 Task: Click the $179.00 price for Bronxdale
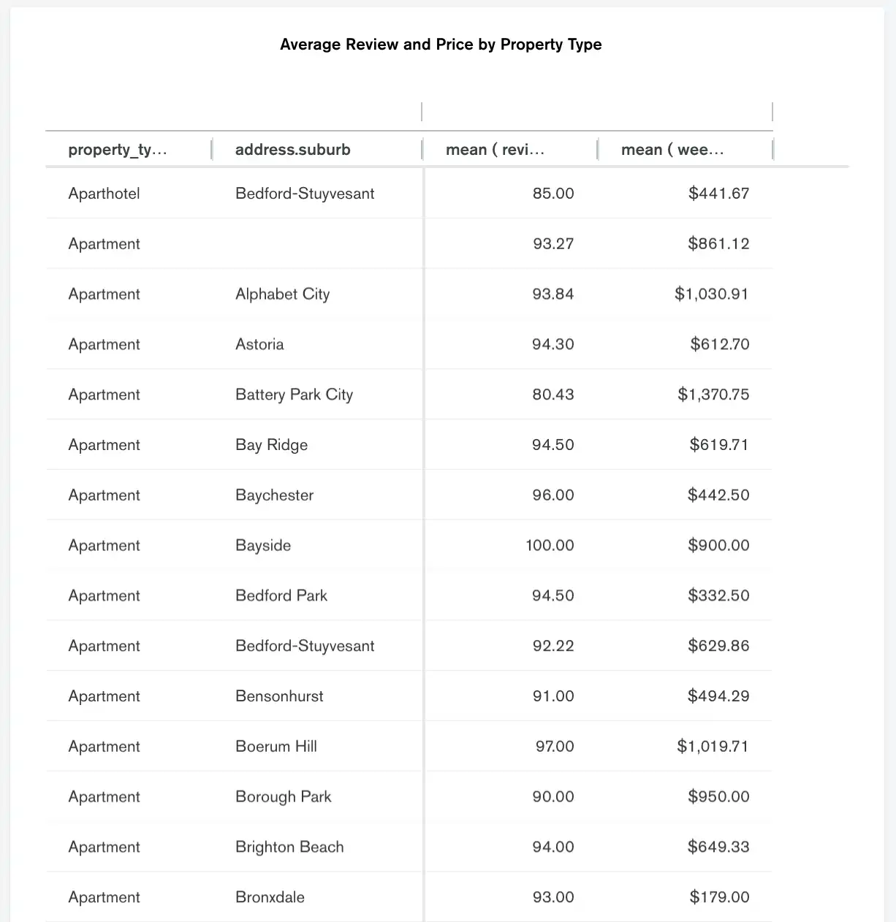(x=719, y=897)
